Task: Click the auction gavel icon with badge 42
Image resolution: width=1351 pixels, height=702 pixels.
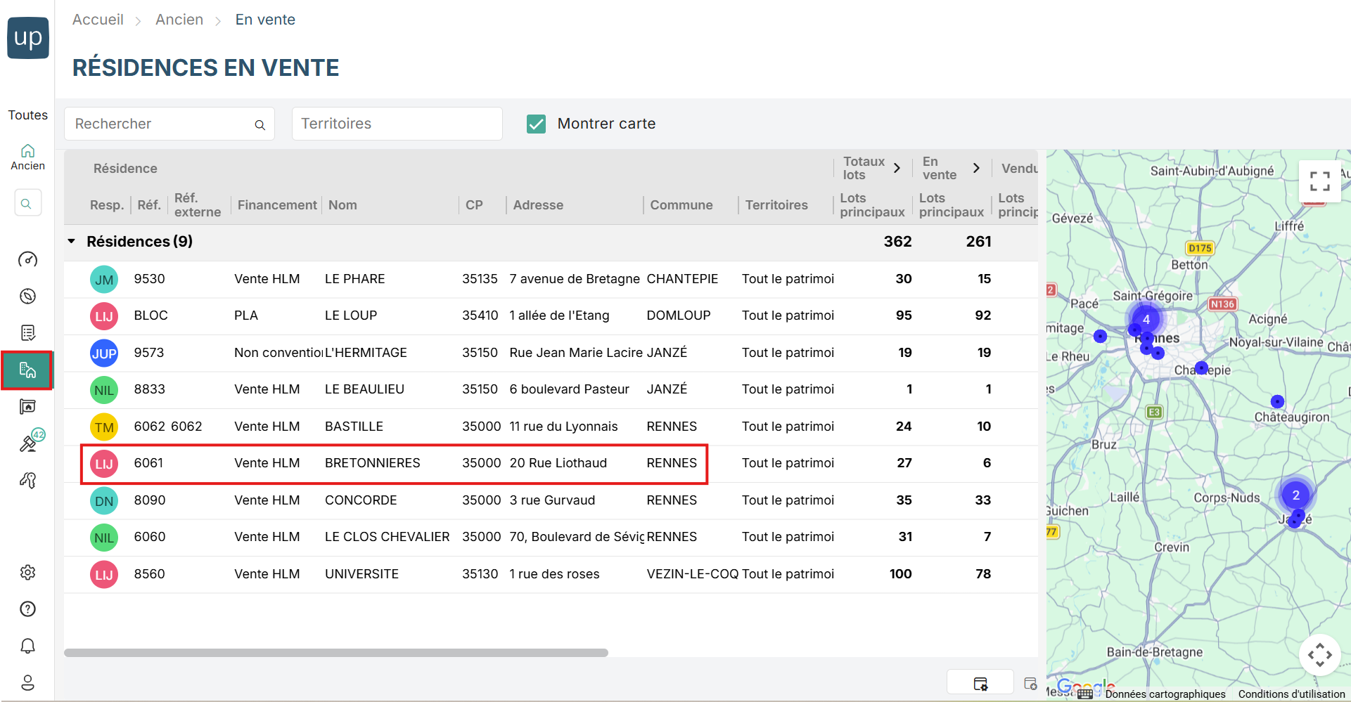Action: [28, 443]
